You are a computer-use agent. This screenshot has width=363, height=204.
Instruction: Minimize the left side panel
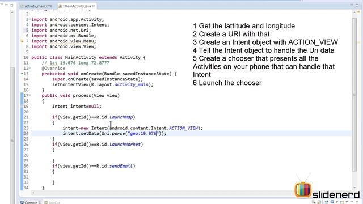click(x=6, y=5)
